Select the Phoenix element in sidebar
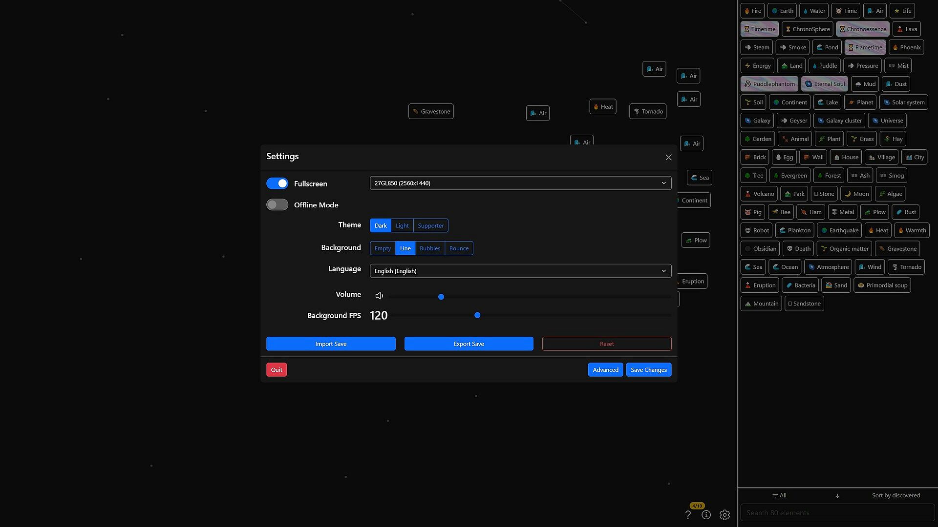Image resolution: width=938 pixels, height=527 pixels. pos(906,47)
